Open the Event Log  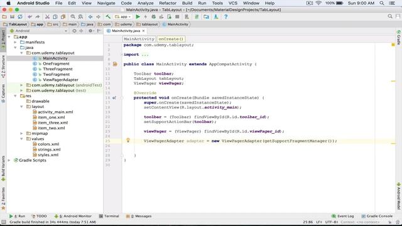(x=343, y=216)
